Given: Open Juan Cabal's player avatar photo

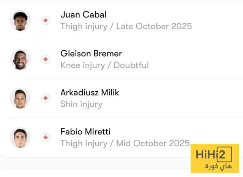Looking at the screenshot, I should (x=20, y=21).
